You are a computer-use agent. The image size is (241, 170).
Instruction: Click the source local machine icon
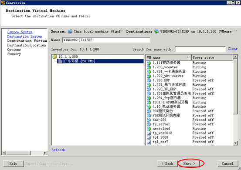click(x=70, y=31)
